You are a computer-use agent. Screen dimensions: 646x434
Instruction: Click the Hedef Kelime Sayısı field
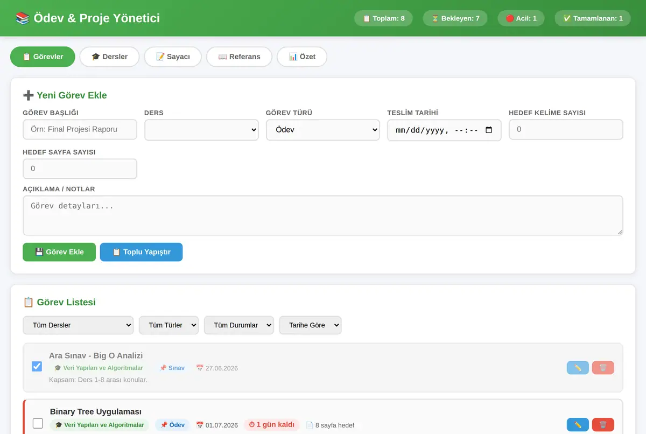[566, 129]
